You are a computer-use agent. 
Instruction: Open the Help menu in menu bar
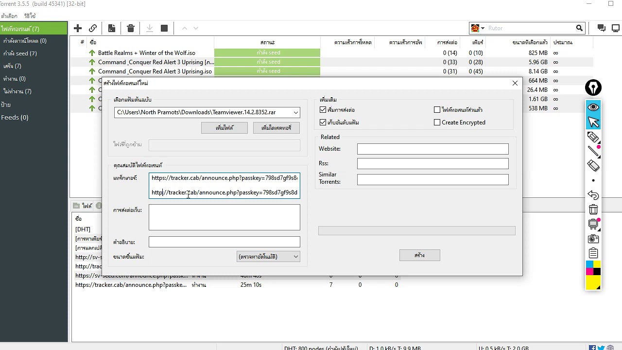30,16
